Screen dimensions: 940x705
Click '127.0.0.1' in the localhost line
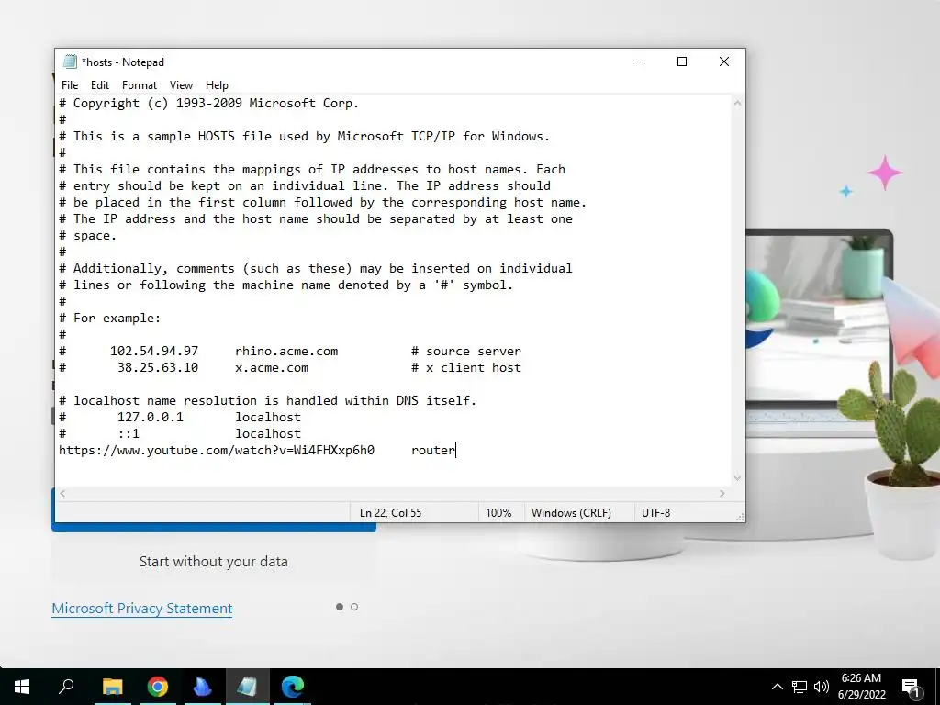pyautogui.click(x=151, y=418)
